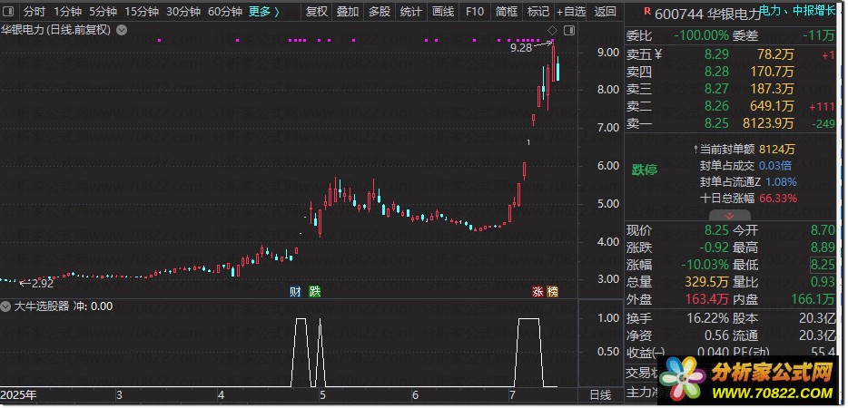
Task: Click the 2.92 low price marker
Action: click(x=43, y=283)
